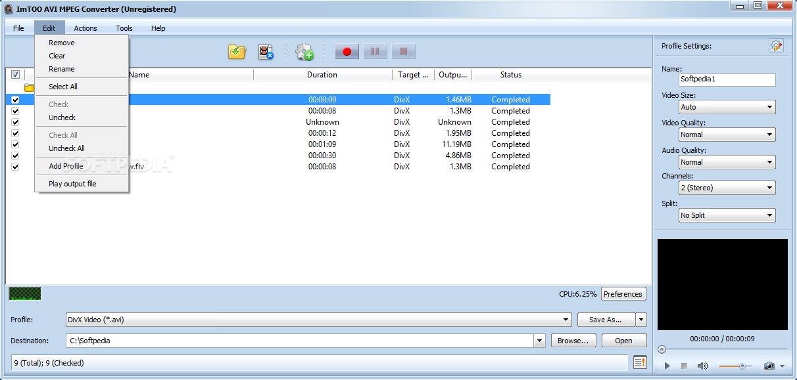
Task: Choose Add Profile from the Edit menu
Action: coord(82,166)
